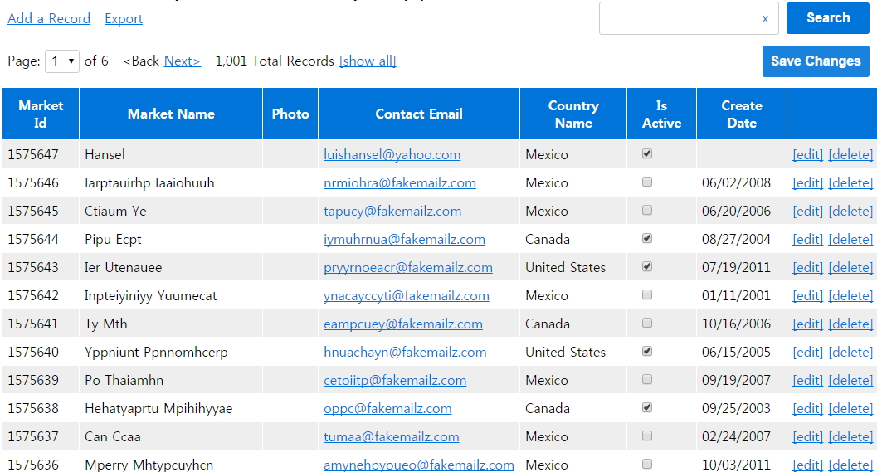
Task: Open email cetoiitp@fakemailz.com
Action: click(x=395, y=380)
